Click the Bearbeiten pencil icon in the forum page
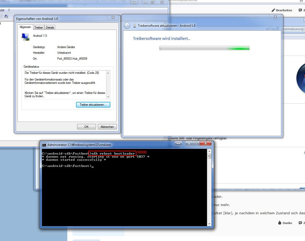The image size is (305, 241). tap(273, 10)
